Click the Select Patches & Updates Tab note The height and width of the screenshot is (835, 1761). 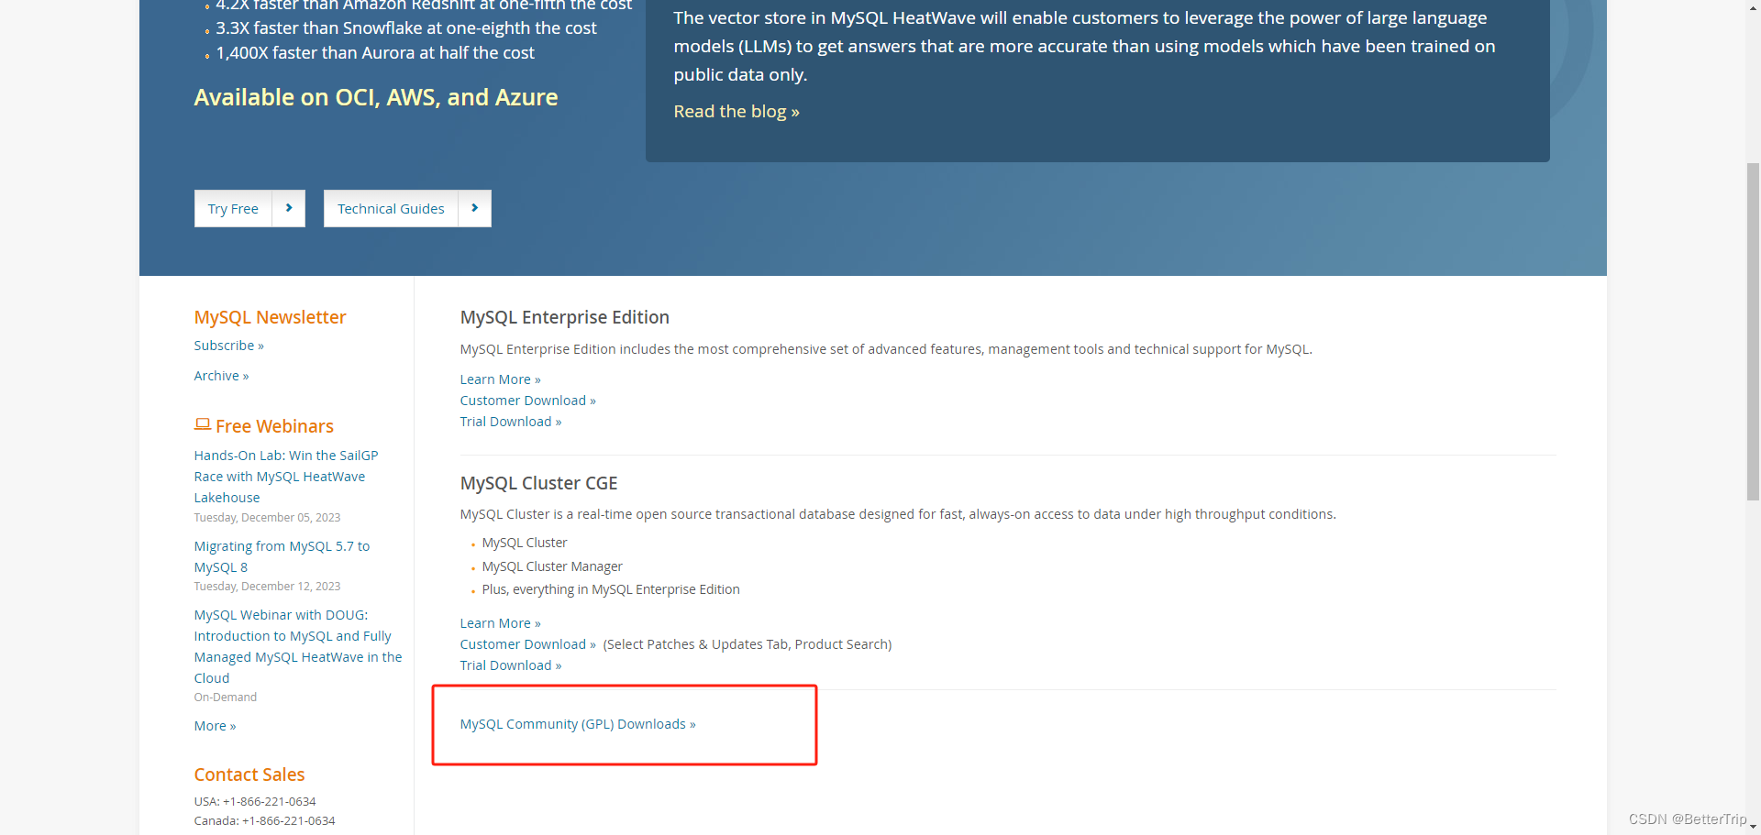point(748,644)
